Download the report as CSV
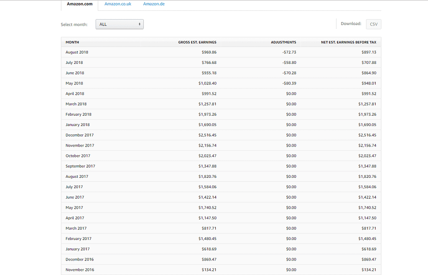Viewport: 428px width, 275px height. [x=373, y=24]
